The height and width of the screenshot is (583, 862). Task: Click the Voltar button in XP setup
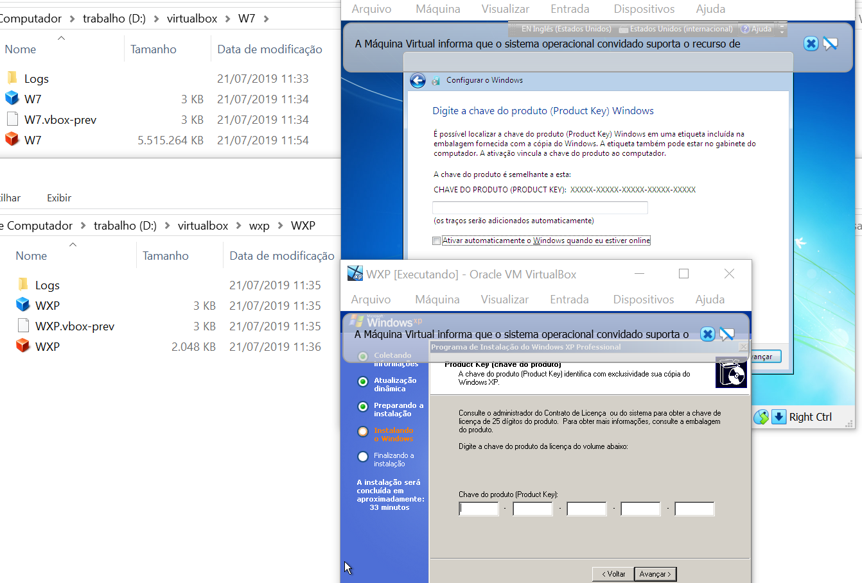[x=613, y=574]
